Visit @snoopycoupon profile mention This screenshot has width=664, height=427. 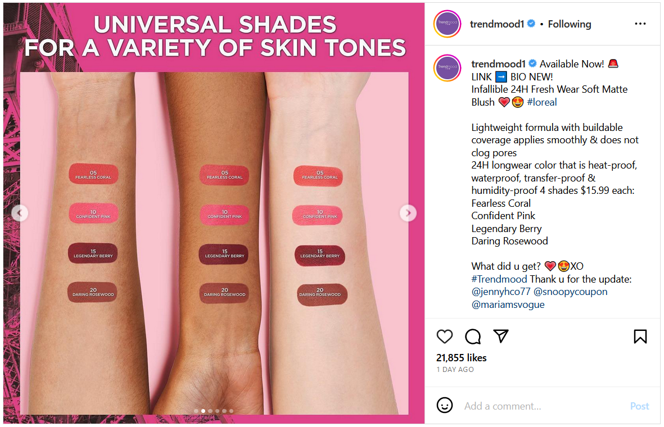tap(570, 292)
